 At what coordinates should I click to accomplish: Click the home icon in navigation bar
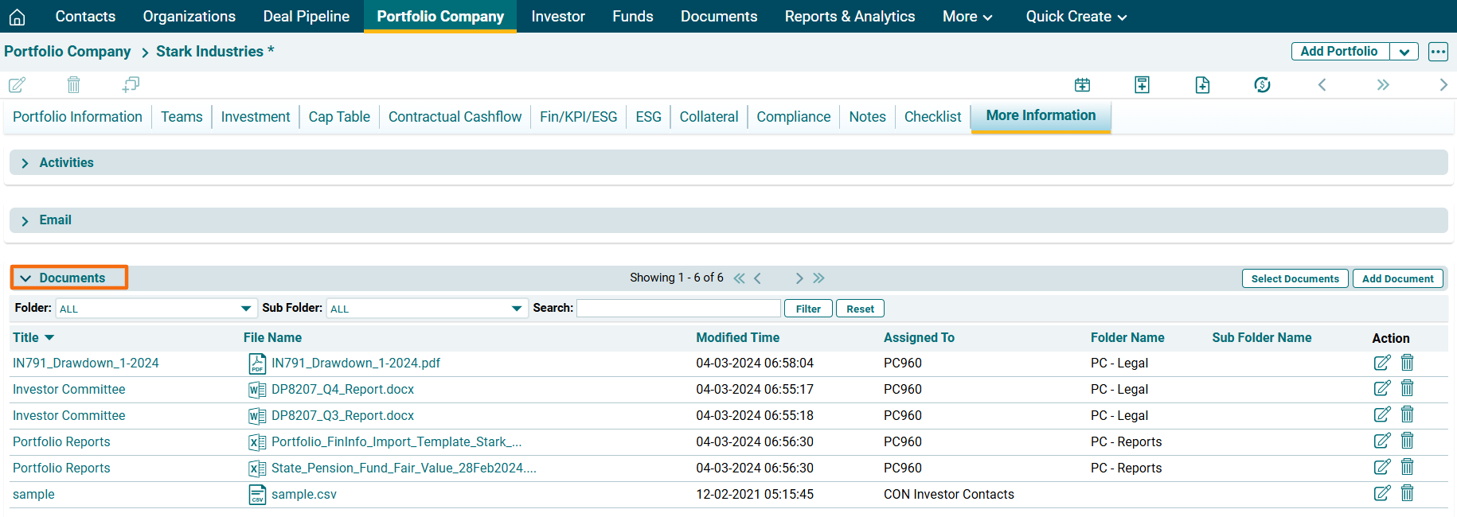[18, 17]
